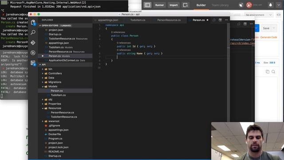
Task: Open the Save button dropdown arrow
Action: 274,28
